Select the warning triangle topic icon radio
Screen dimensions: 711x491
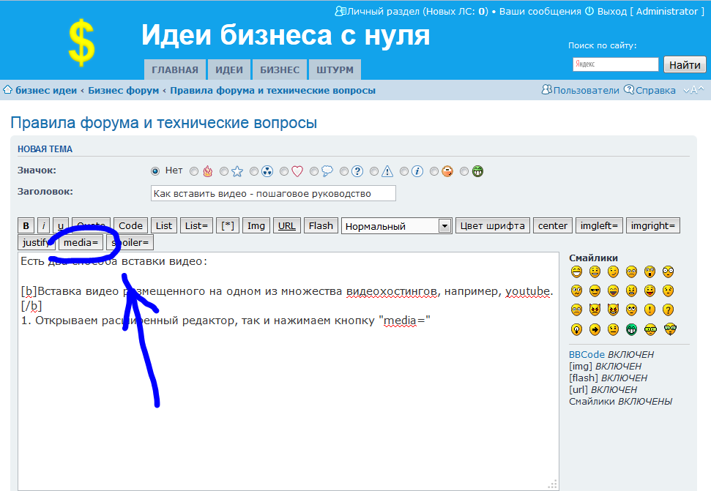coord(374,172)
